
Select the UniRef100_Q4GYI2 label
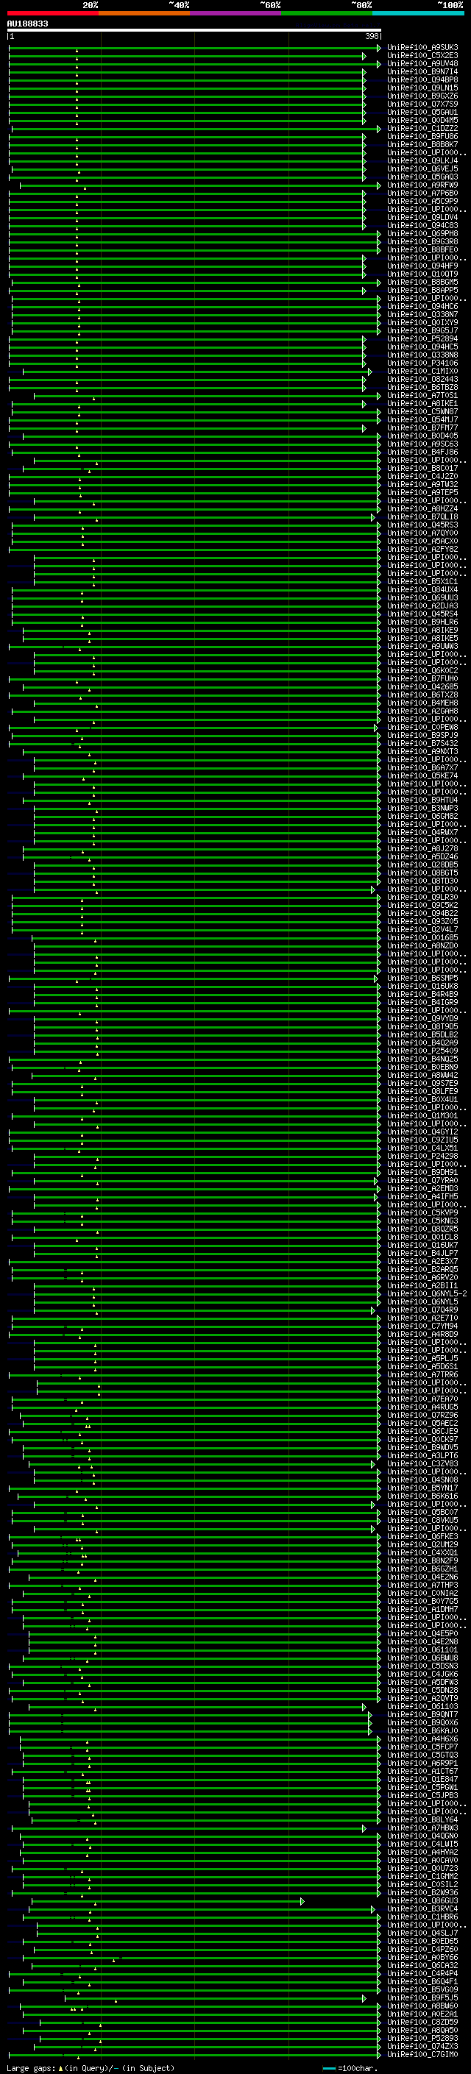pyautogui.click(x=422, y=1132)
